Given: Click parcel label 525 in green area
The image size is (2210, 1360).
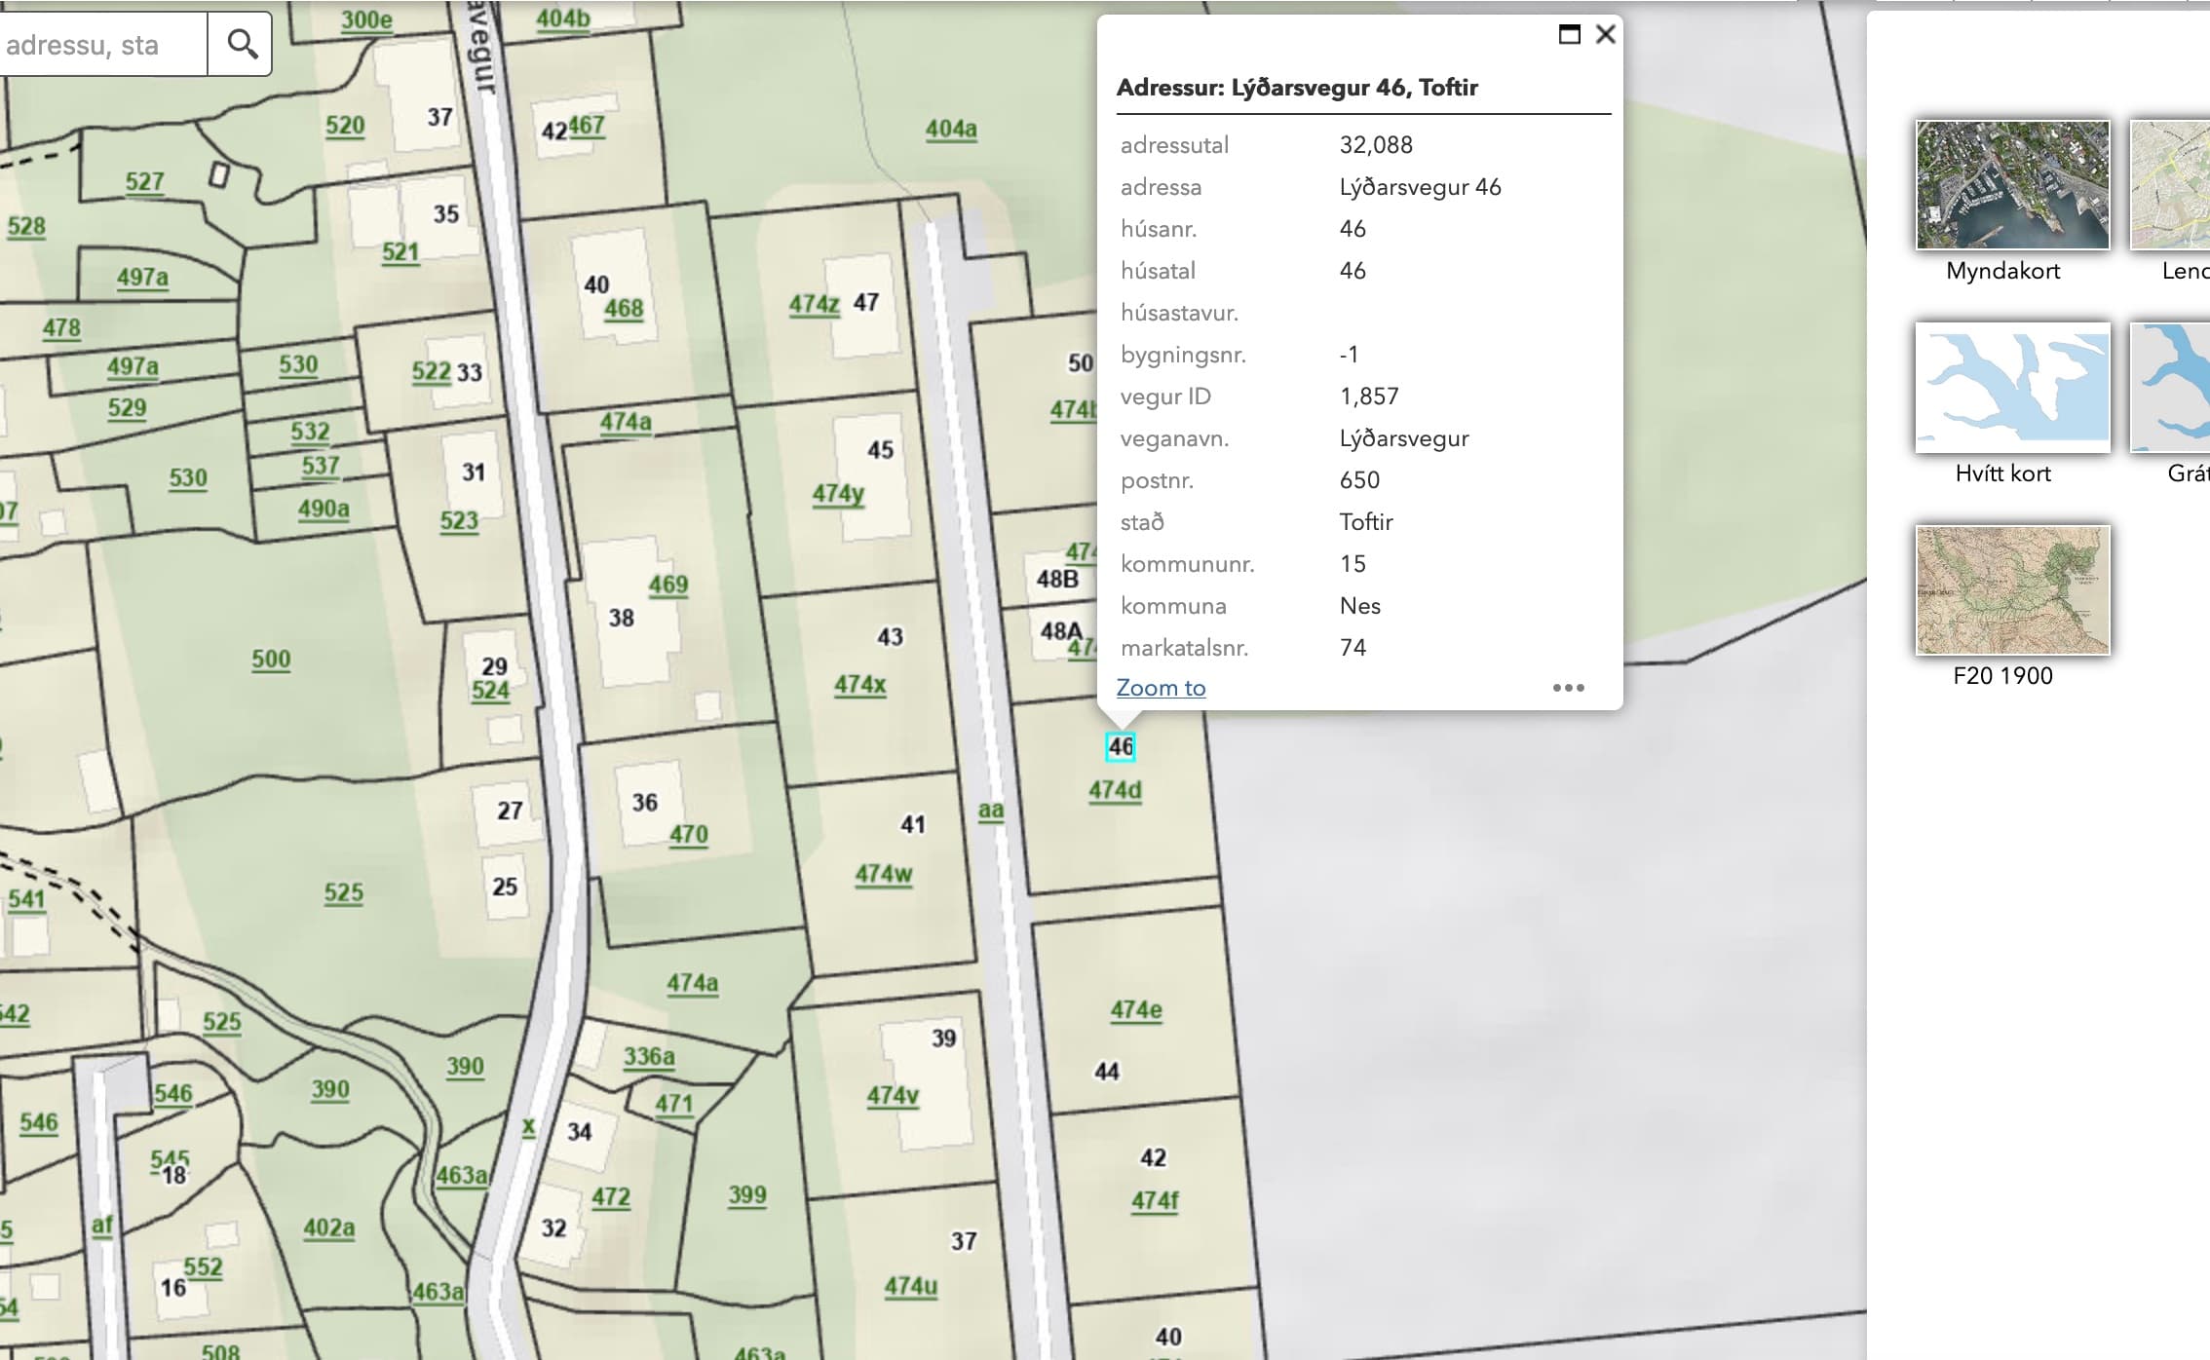Looking at the screenshot, I should point(343,892).
